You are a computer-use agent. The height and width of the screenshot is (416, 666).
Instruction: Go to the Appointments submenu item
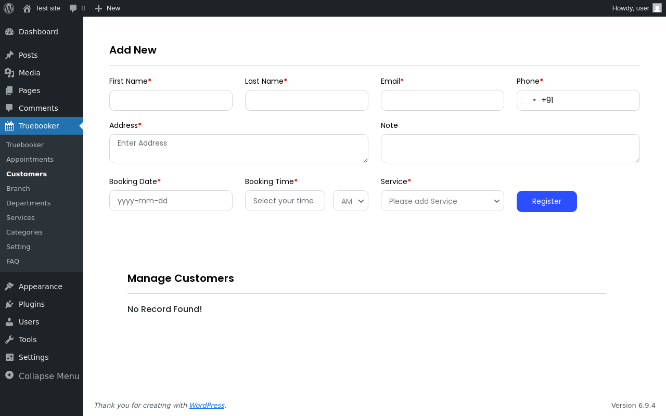coord(30,159)
